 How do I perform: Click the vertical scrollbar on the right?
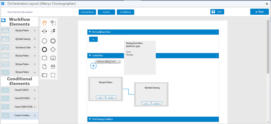[268, 47]
